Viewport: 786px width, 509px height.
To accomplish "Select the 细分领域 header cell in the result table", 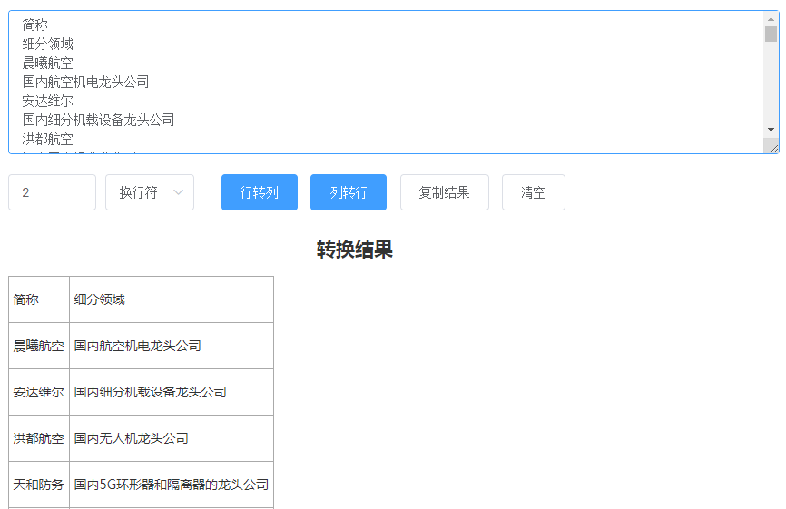I will (171, 299).
